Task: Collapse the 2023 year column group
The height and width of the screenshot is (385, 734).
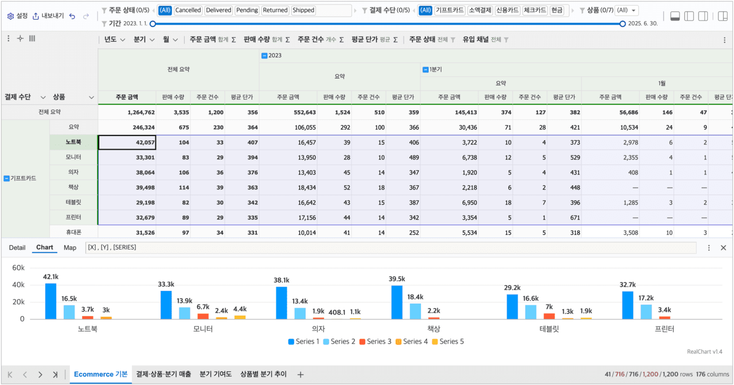Action: [x=264, y=56]
